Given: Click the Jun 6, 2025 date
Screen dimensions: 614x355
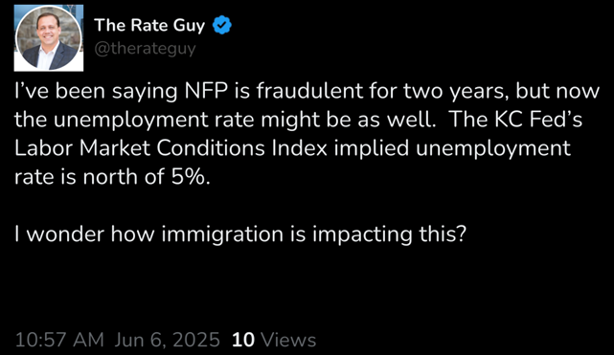Looking at the screenshot, I should click(168, 340).
